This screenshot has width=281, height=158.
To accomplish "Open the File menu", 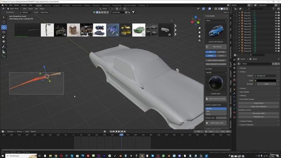I will [x=6, y=5].
